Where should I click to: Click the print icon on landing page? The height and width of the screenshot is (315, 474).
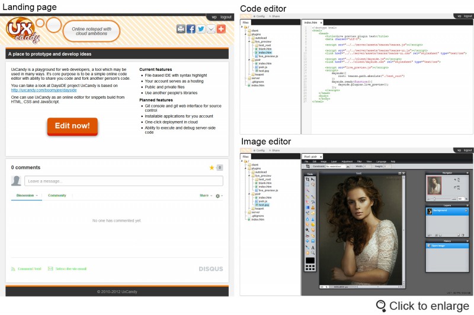(181, 29)
